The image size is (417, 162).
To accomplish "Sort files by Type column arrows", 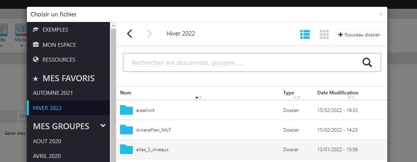I will tap(297, 97).
